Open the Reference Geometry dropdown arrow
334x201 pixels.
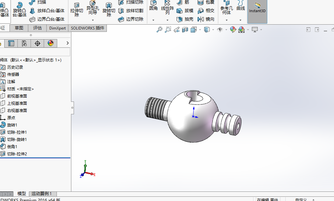click(x=227, y=20)
